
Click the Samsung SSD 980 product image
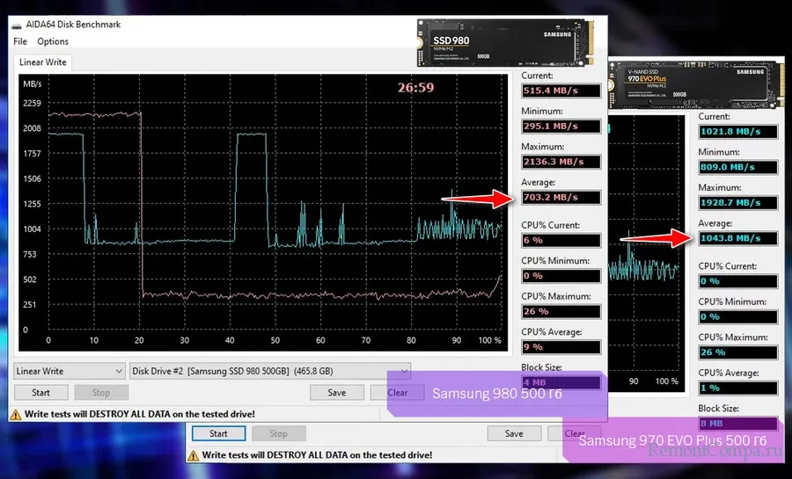click(x=505, y=43)
